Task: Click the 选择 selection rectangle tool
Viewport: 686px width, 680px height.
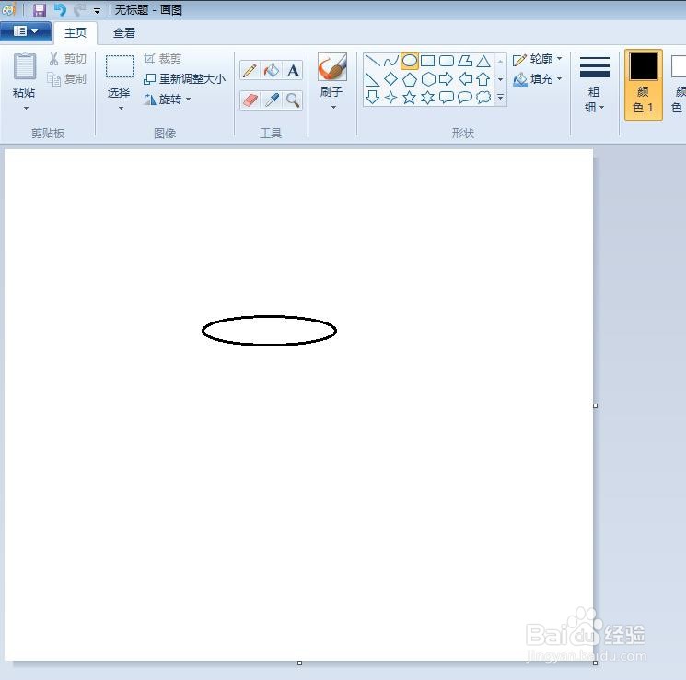Action: point(119,76)
